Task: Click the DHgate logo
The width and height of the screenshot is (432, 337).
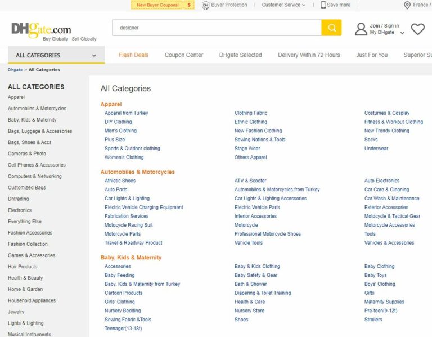Action: click(41, 29)
